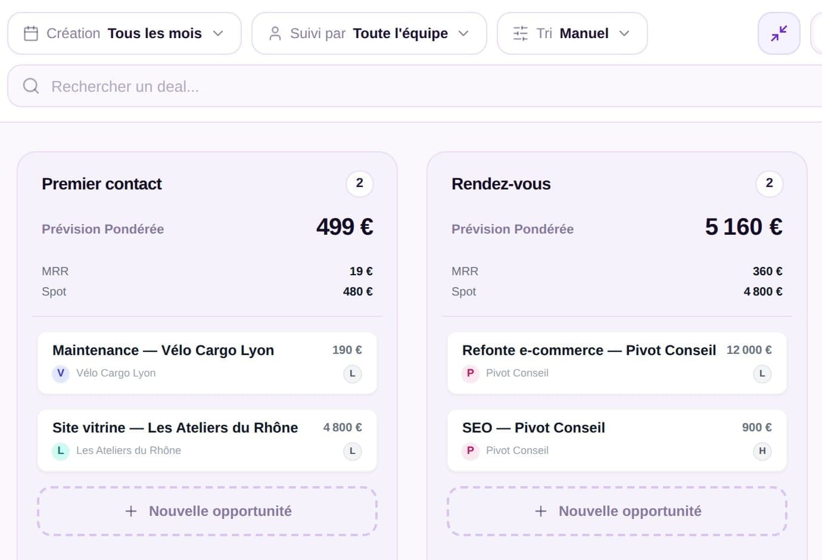Add Nouvelle opportunité in Premier contact column
The image size is (822, 560).
(x=207, y=511)
